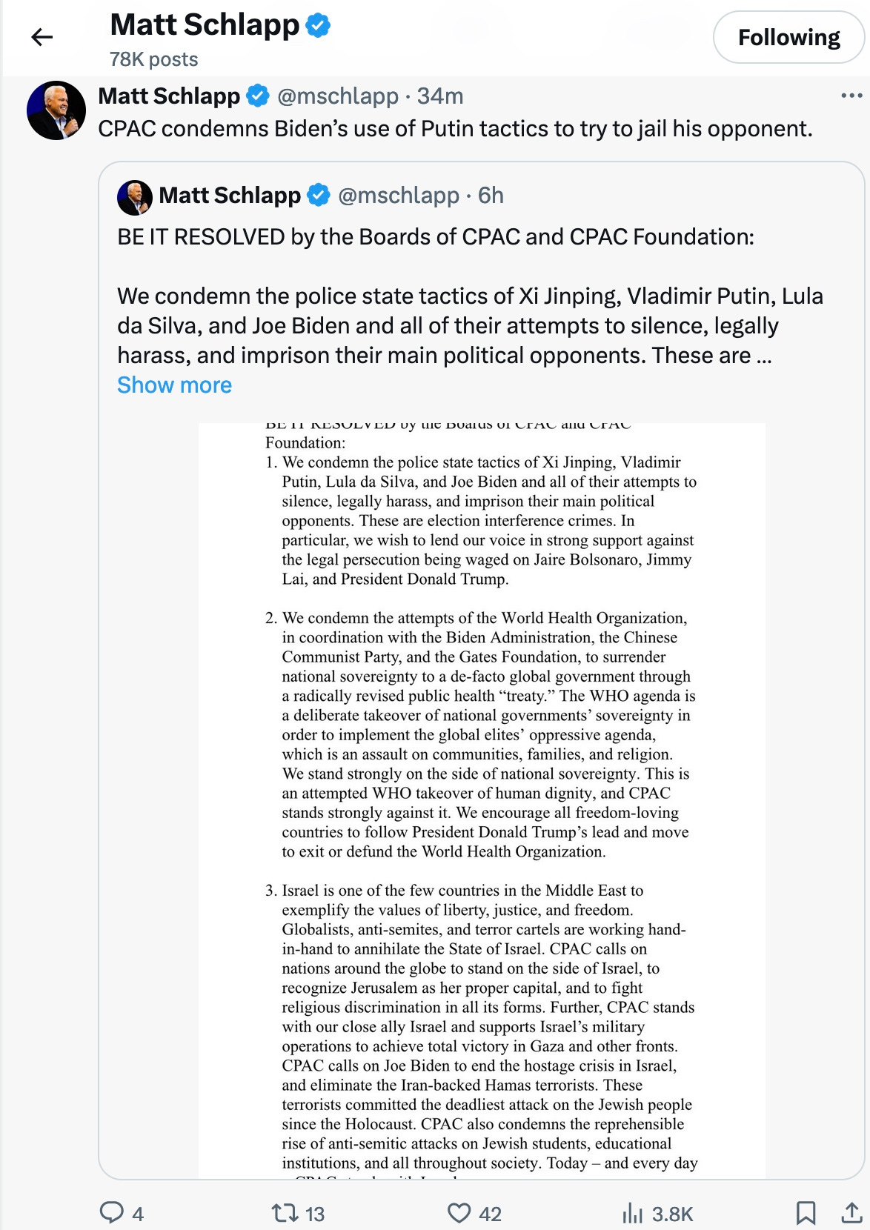Open @mschlapp handle on main tweet

[x=338, y=96]
